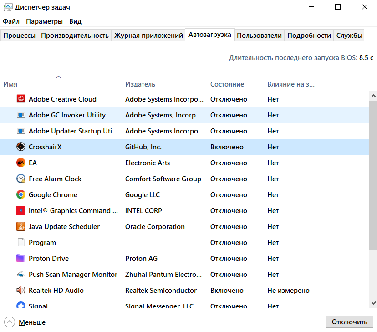Open the Параметры menu
Viewport: 377px width, 332px height.
coord(44,21)
